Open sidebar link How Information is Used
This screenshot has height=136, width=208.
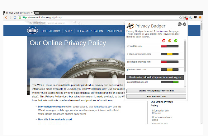[x=162, y=119]
